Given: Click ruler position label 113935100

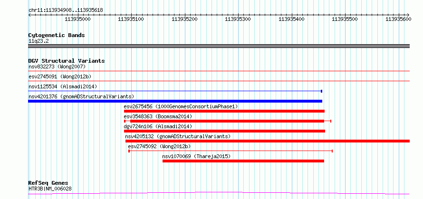Looking at the screenshot, I should coord(131,19).
